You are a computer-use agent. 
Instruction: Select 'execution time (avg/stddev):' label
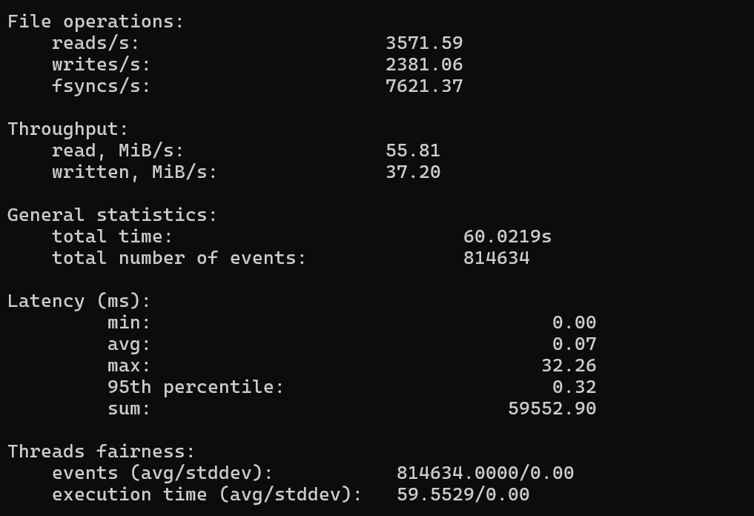pos(207,494)
